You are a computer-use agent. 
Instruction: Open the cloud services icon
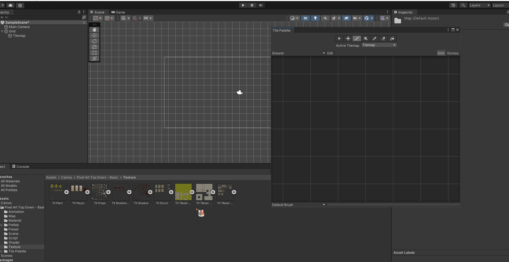click(10, 5)
